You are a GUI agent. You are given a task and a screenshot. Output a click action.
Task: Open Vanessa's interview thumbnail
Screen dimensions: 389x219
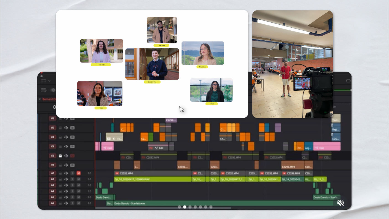point(101,51)
